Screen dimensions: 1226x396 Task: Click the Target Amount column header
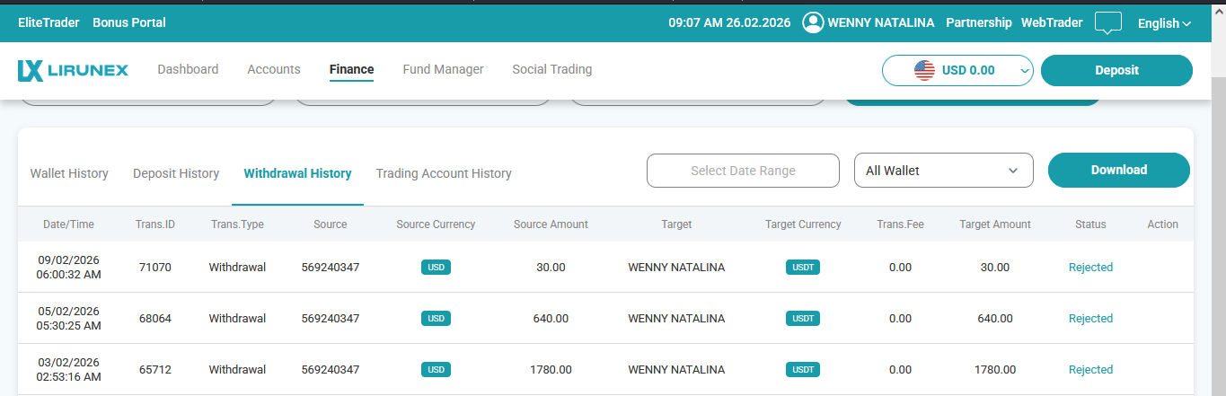[x=995, y=224]
